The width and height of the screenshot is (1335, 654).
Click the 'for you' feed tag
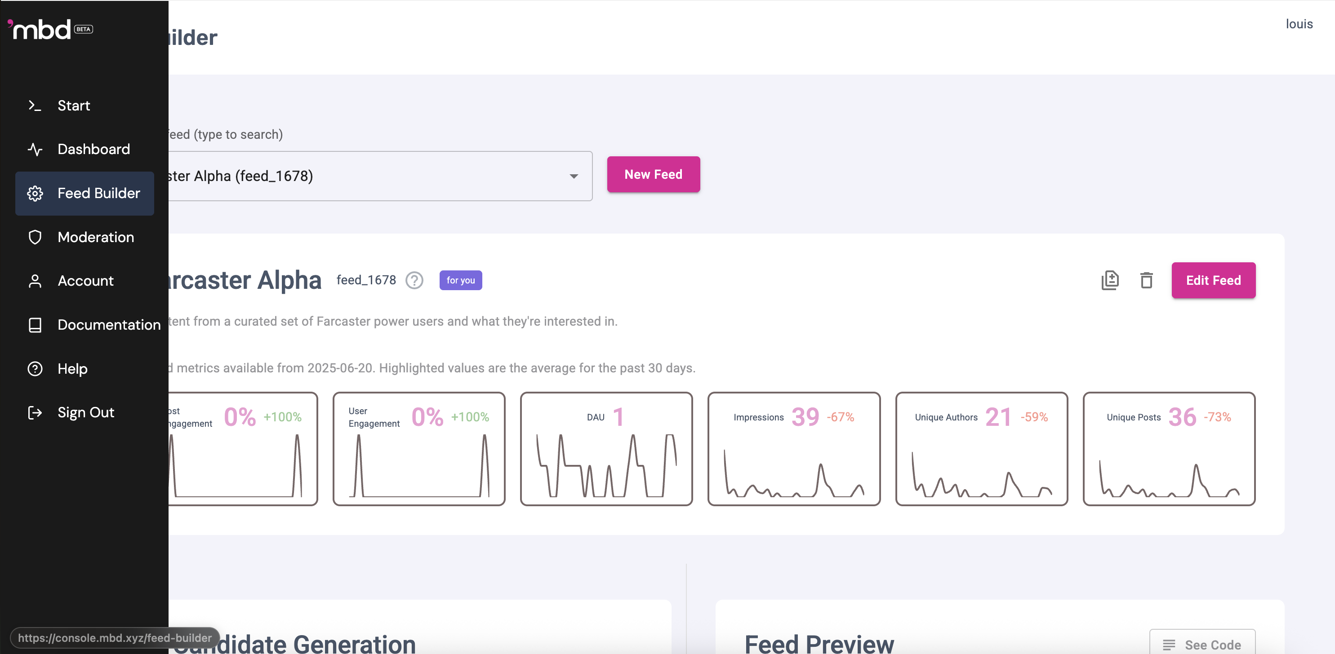coord(460,280)
